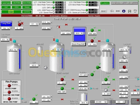Image resolution: width=140 pixels, height=105 pixels.
Task: Click the City Water Supply red inlet valve
Action: (x=11, y=40)
